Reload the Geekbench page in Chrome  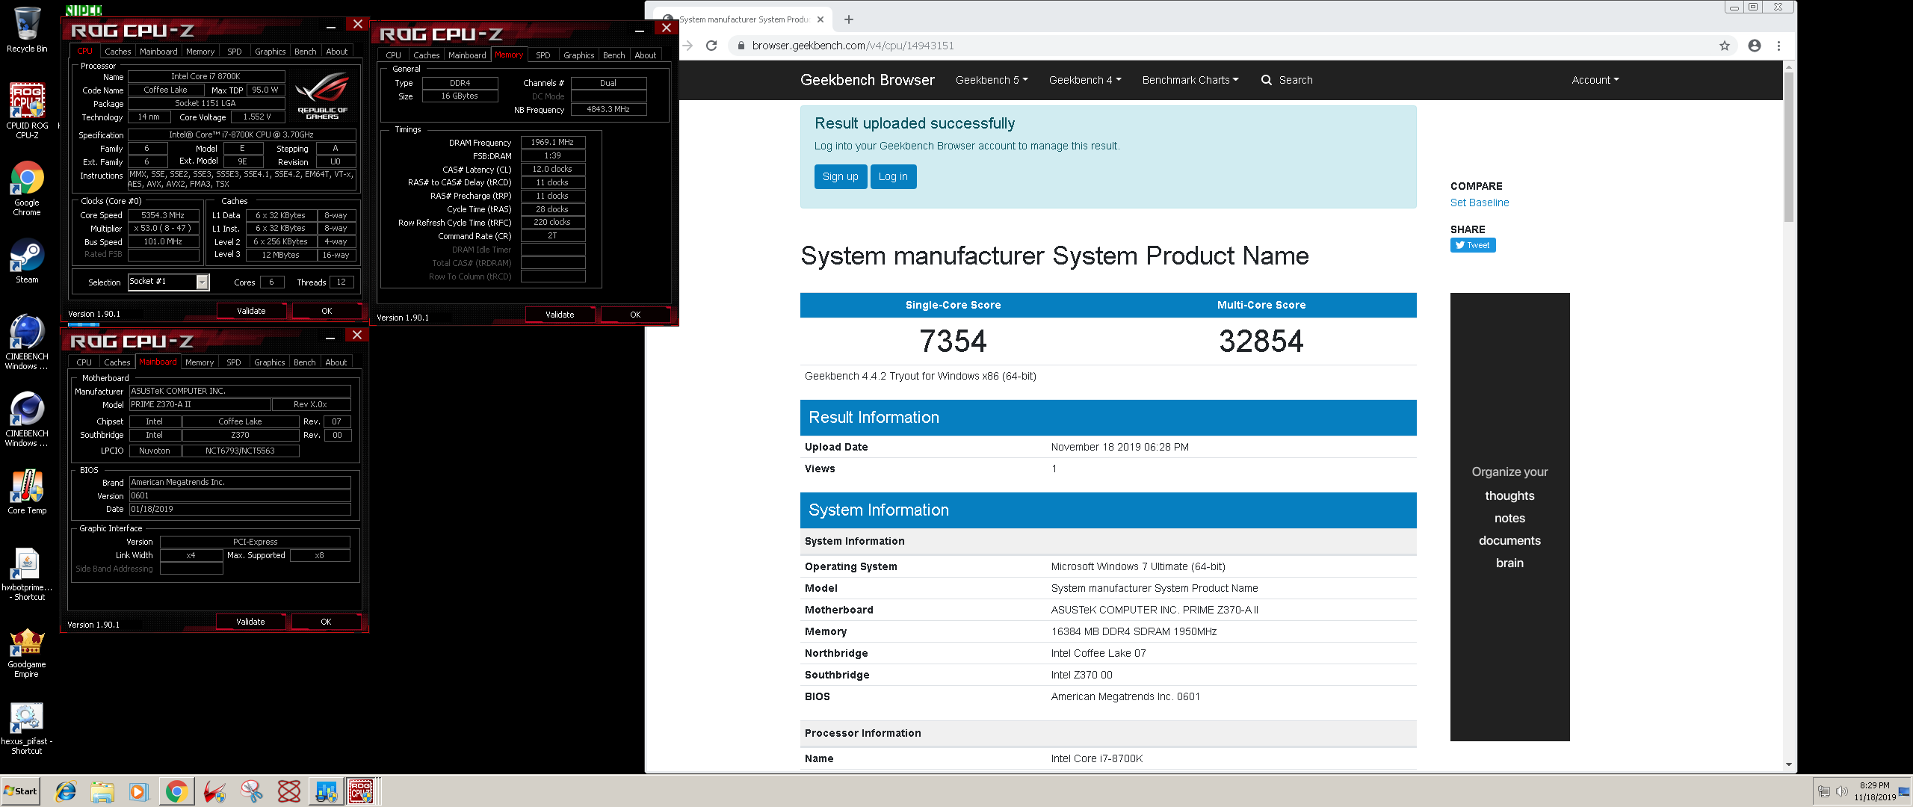coord(711,46)
